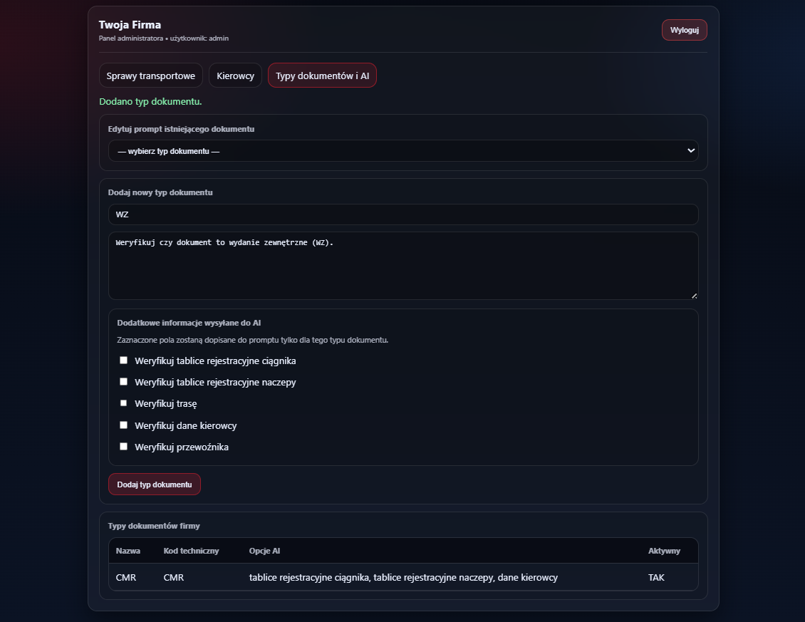Click the 'Opcje AI' column header

tap(264, 551)
